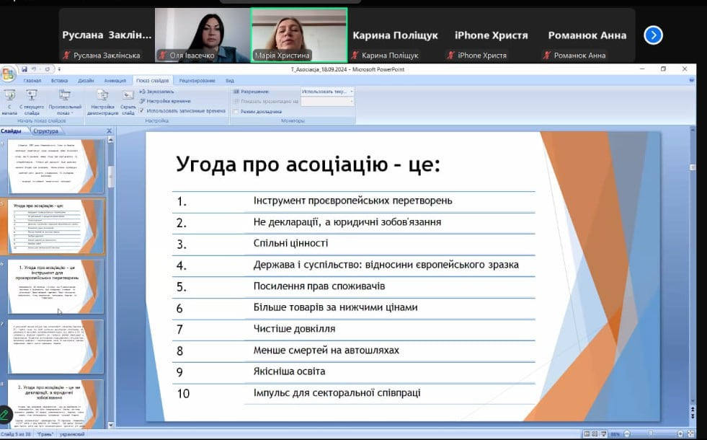Open the resolution (Разрешение) dropdown
707x440 pixels.
328,92
